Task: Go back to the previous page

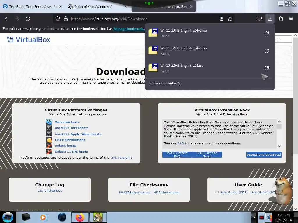Action: (7, 19)
